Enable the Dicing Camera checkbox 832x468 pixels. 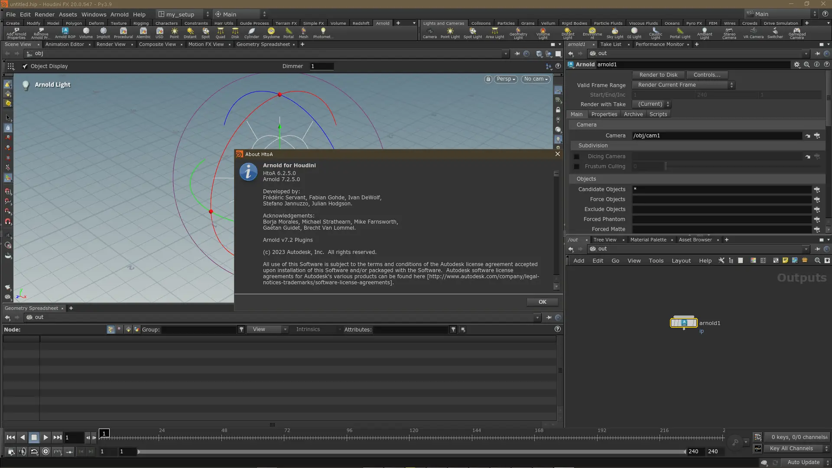coord(576,156)
